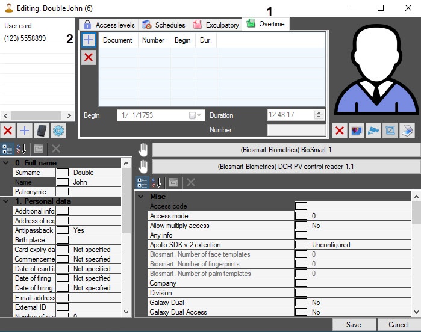
Task: Toggle Allow multiply access checkbox
Action: (301, 226)
